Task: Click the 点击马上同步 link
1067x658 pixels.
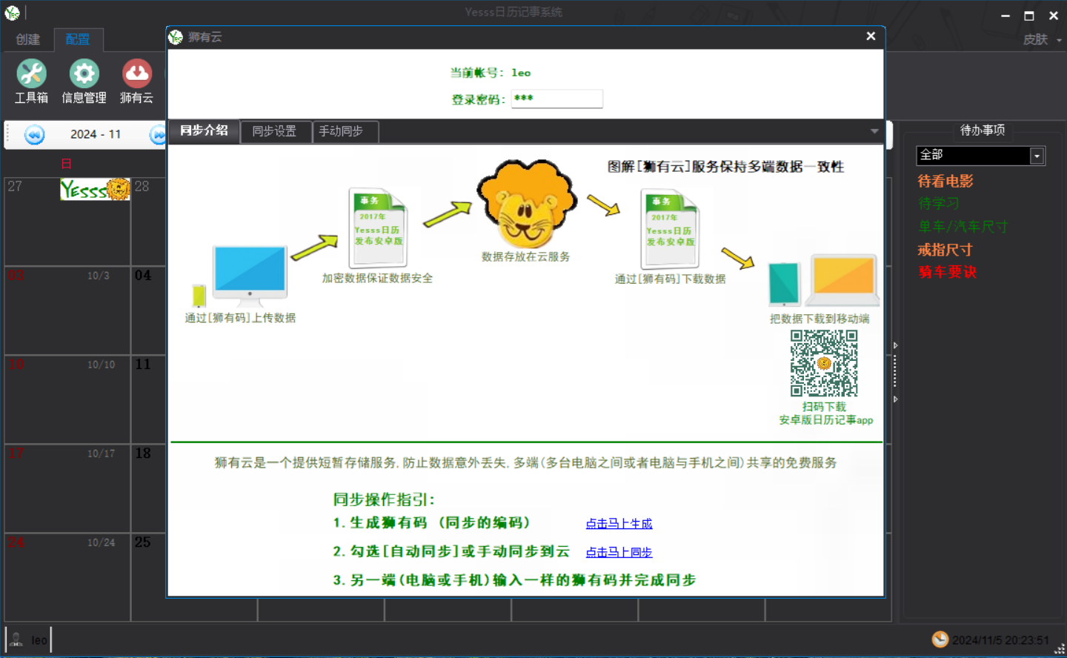Action: click(619, 553)
